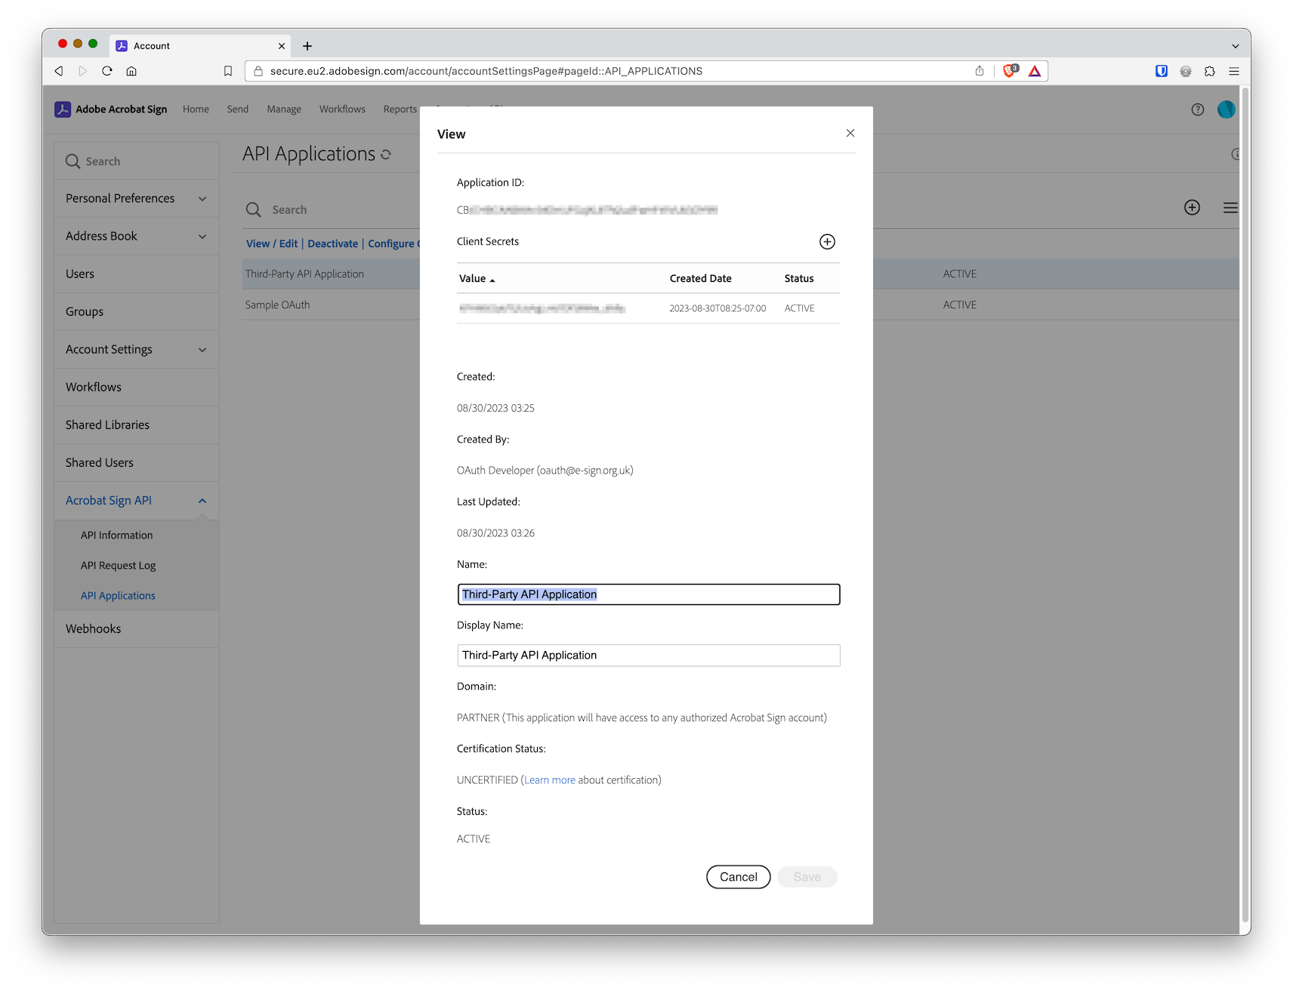Click the Save button

[807, 877]
